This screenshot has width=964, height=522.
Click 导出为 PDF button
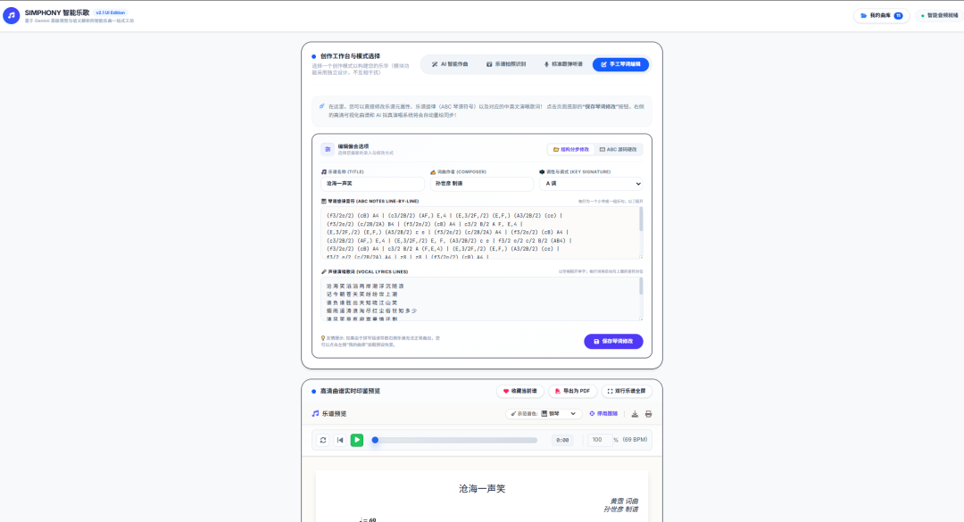pos(572,391)
